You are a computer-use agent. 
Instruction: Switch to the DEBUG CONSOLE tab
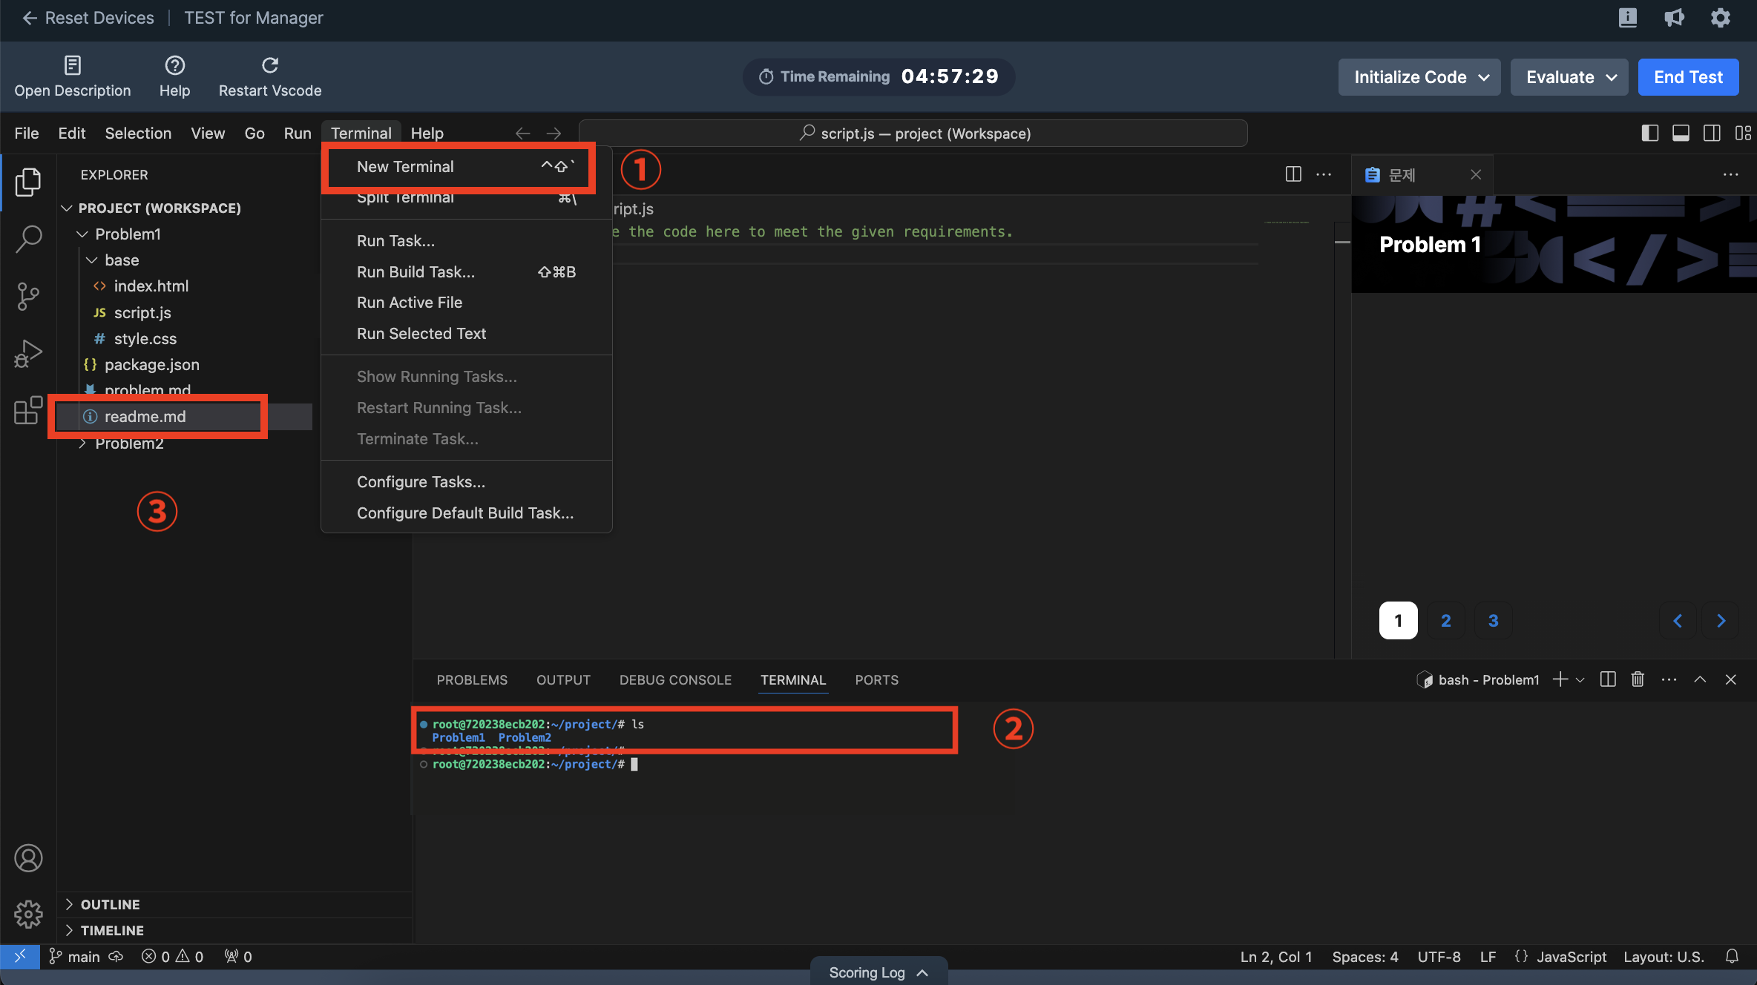675,679
